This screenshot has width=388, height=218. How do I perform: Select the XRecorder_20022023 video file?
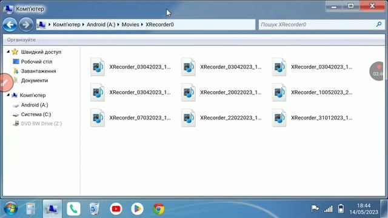[x=221, y=92]
